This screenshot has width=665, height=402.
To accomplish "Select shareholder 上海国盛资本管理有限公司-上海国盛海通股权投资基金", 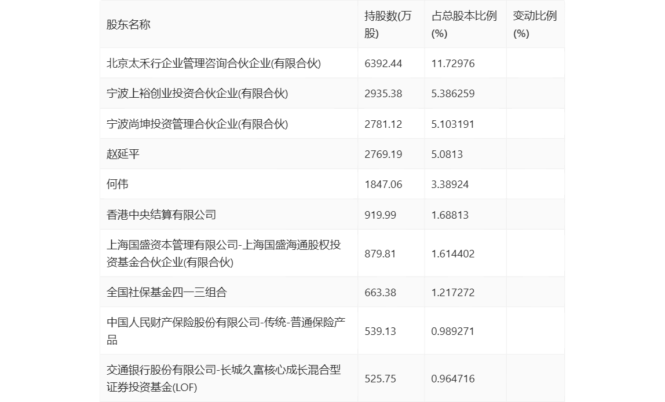I will pyautogui.click(x=224, y=254).
